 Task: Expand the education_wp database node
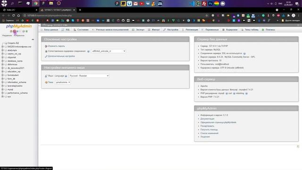[2, 71]
